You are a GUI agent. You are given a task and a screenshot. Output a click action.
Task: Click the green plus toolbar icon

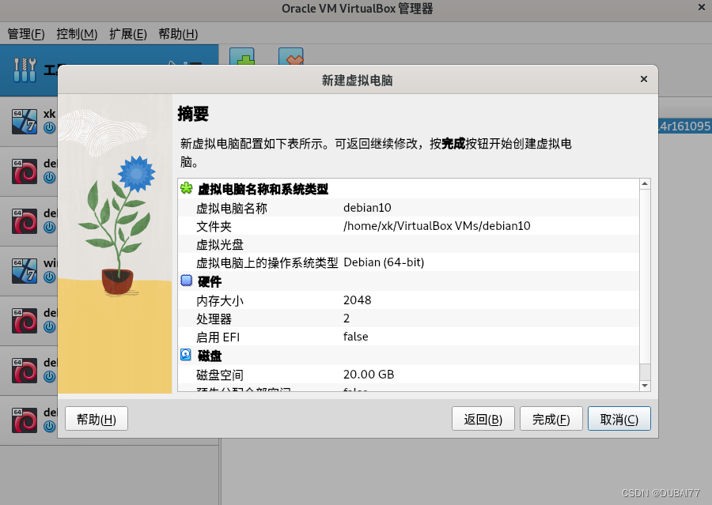[242, 56]
